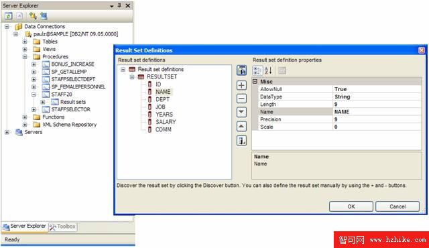This screenshot has height=248, width=429.
Task: Click the pin Auto Hide icon
Action: point(119,5)
